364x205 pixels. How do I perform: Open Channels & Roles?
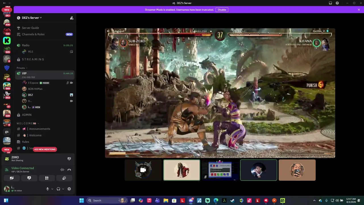tap(45, 34)
